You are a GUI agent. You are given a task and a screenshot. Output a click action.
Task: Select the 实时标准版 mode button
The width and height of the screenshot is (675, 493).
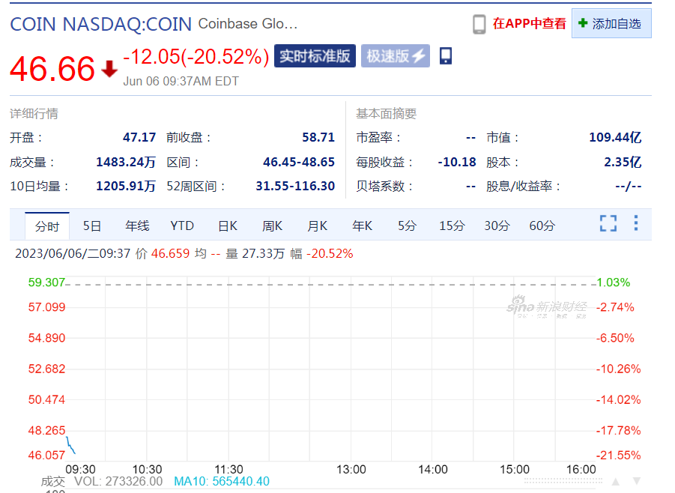click(x=315, y=56)
